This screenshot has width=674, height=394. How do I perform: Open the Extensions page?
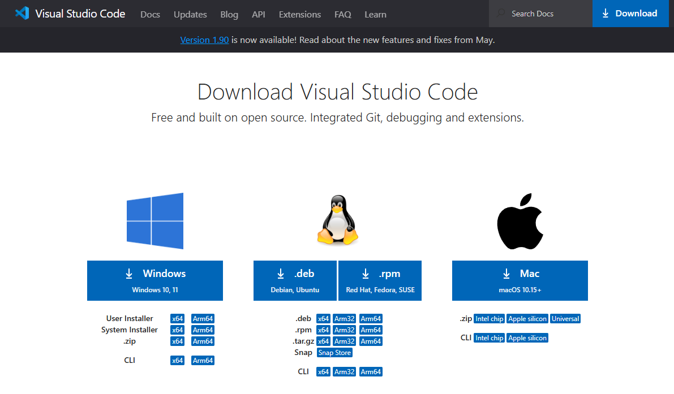[299, 14]
